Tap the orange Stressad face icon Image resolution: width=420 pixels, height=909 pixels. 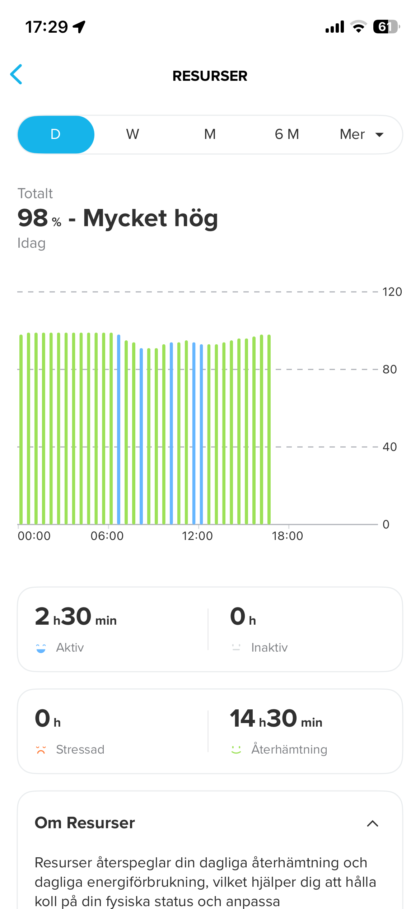point(41,750)
